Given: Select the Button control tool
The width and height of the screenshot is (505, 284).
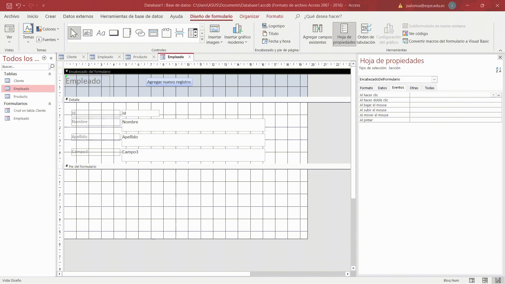Looking at the screenshot, I should coord(114,33).
